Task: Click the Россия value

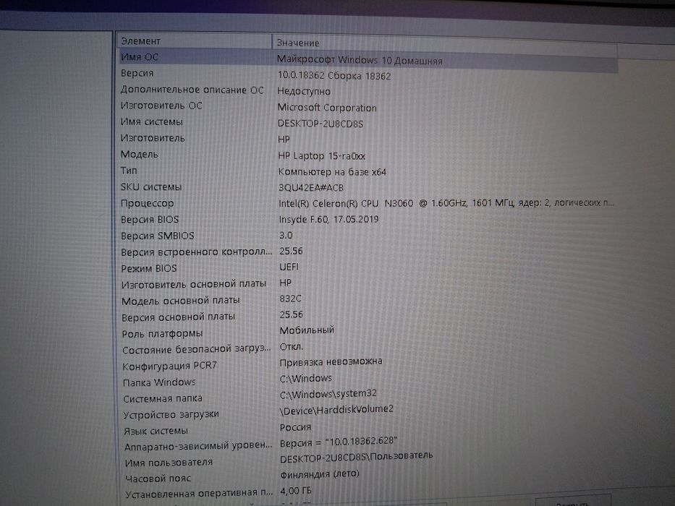Action: [295, 427]
